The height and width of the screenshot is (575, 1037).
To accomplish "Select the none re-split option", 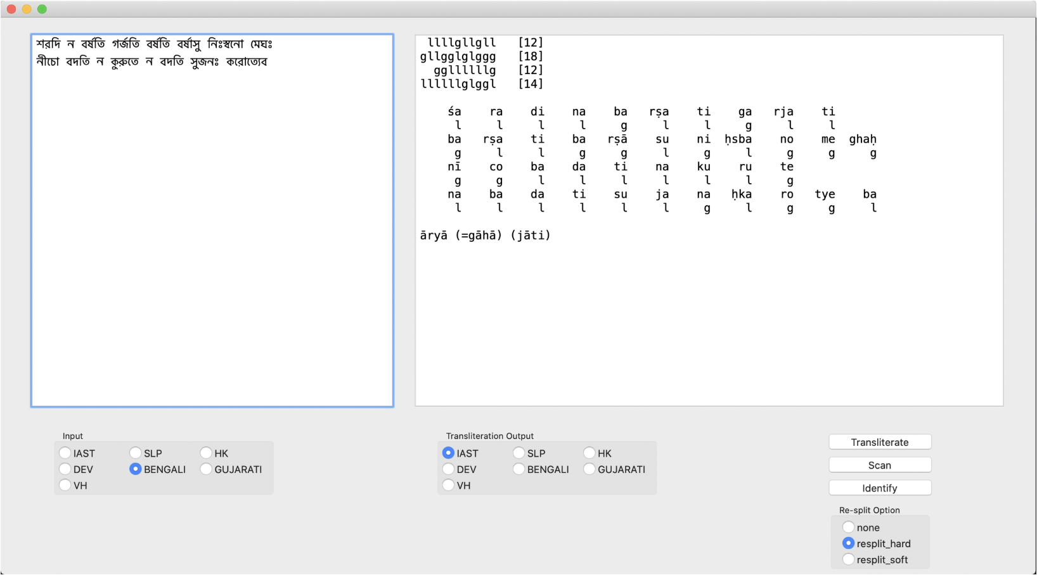I will click(x=849, y=527).
